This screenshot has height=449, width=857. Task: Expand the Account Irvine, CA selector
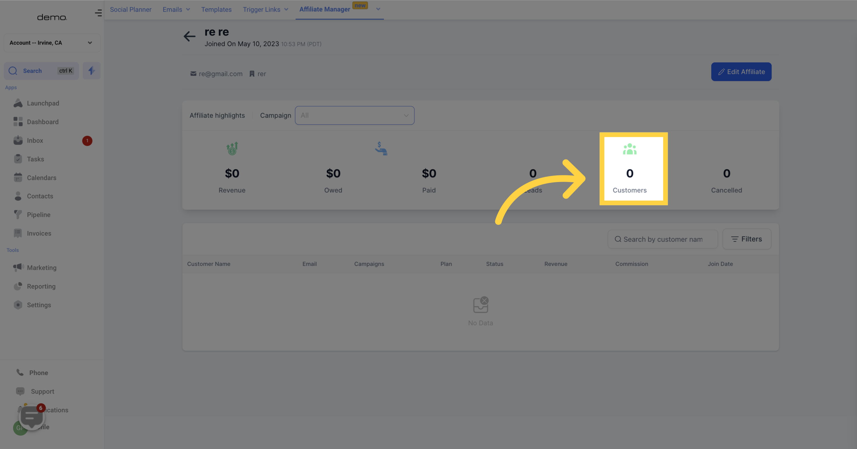(x=52, y=43)
